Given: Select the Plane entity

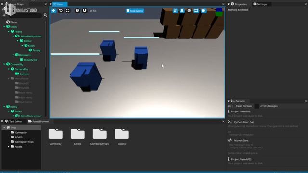Looking at the screenshot, I should coord(13,22).
